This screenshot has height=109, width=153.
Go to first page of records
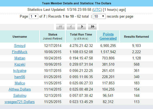[x=60, y=27]
